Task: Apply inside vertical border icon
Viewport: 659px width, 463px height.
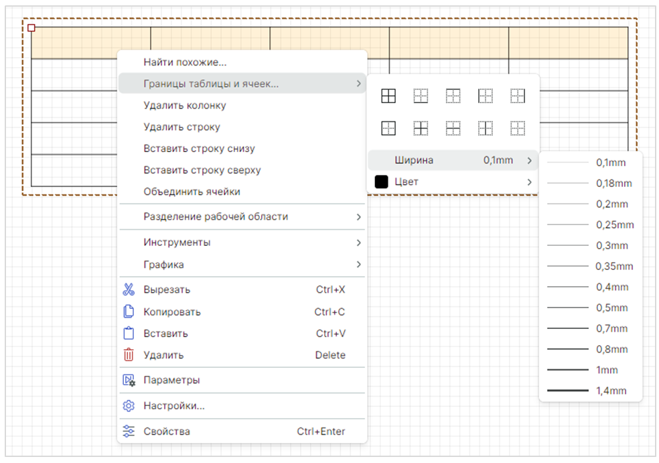Action: pyautogui.click(x=486, y=128)
